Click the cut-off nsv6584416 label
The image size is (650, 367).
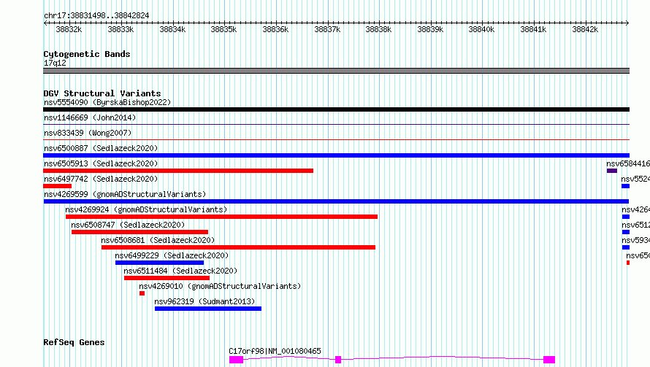click(628, 163)
